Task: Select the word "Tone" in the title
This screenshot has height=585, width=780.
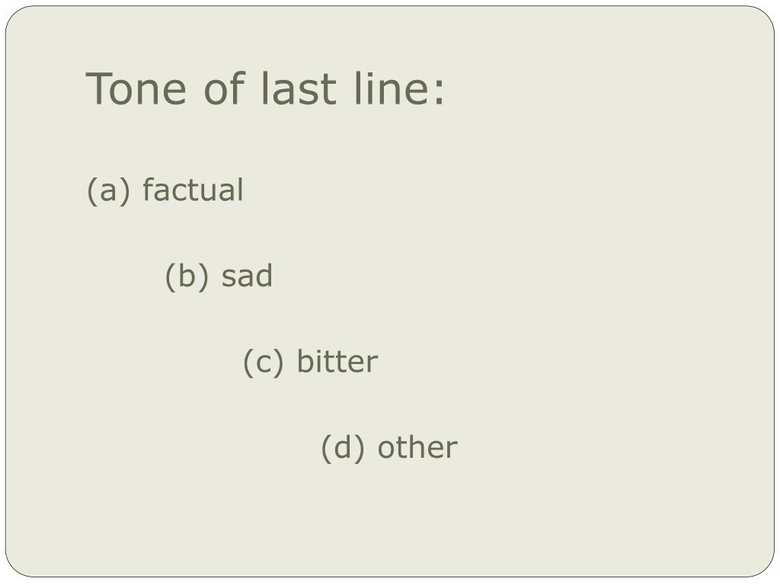Action: 136,88
